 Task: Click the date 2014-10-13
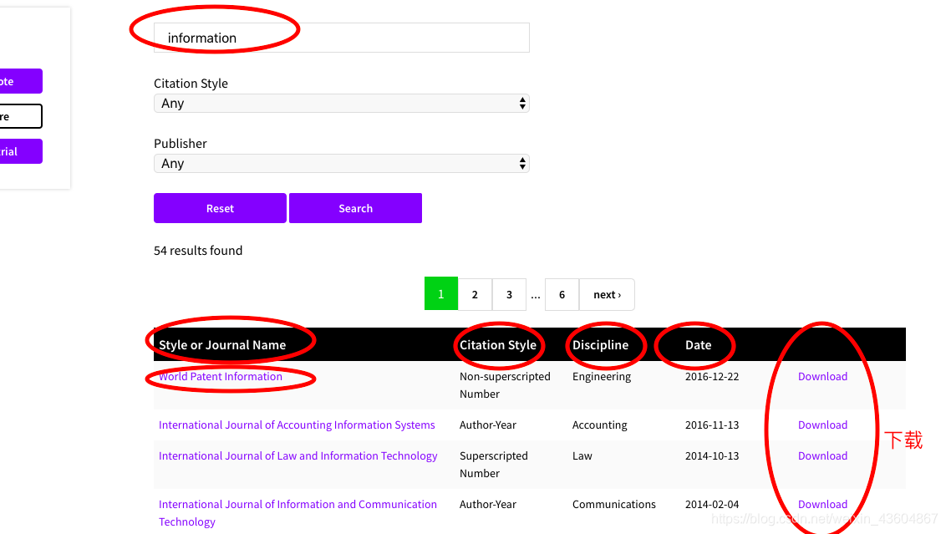click(x=712, y=455)
